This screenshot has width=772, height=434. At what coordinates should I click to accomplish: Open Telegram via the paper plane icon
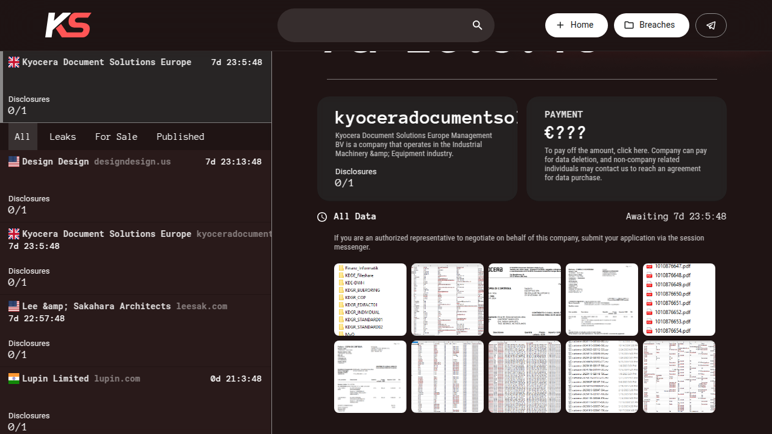(710, 25)
